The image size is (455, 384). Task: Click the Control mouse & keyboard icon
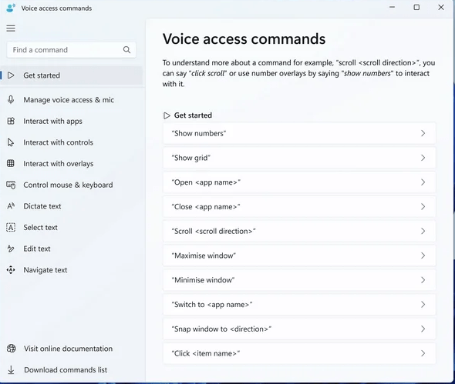[x=11, y=185]
